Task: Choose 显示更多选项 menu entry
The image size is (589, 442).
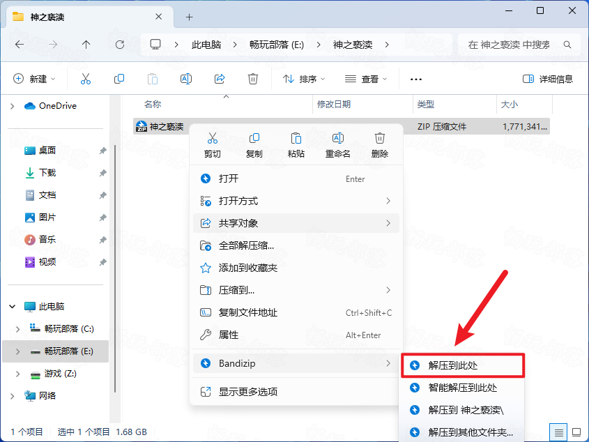Action: [296, 392]
